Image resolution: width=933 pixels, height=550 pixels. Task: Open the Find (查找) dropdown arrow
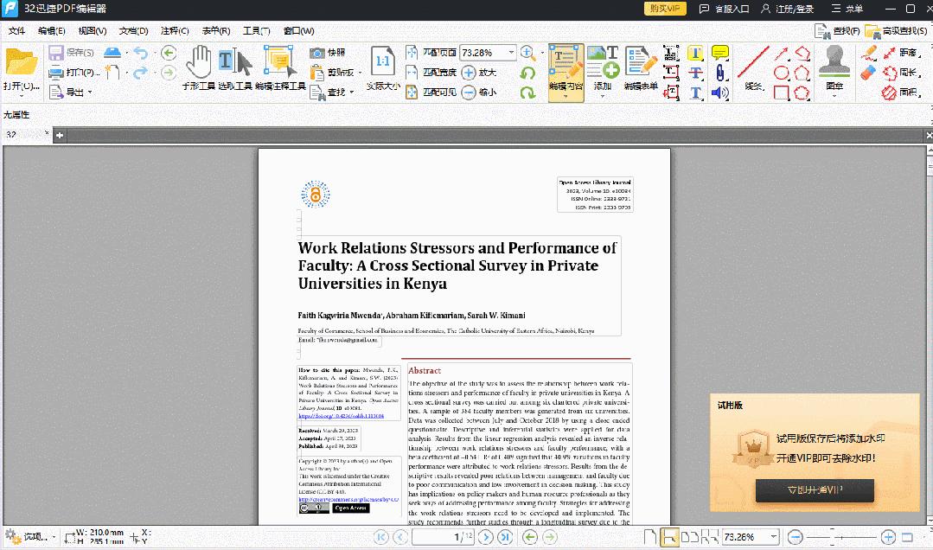(x=352, y=91)
